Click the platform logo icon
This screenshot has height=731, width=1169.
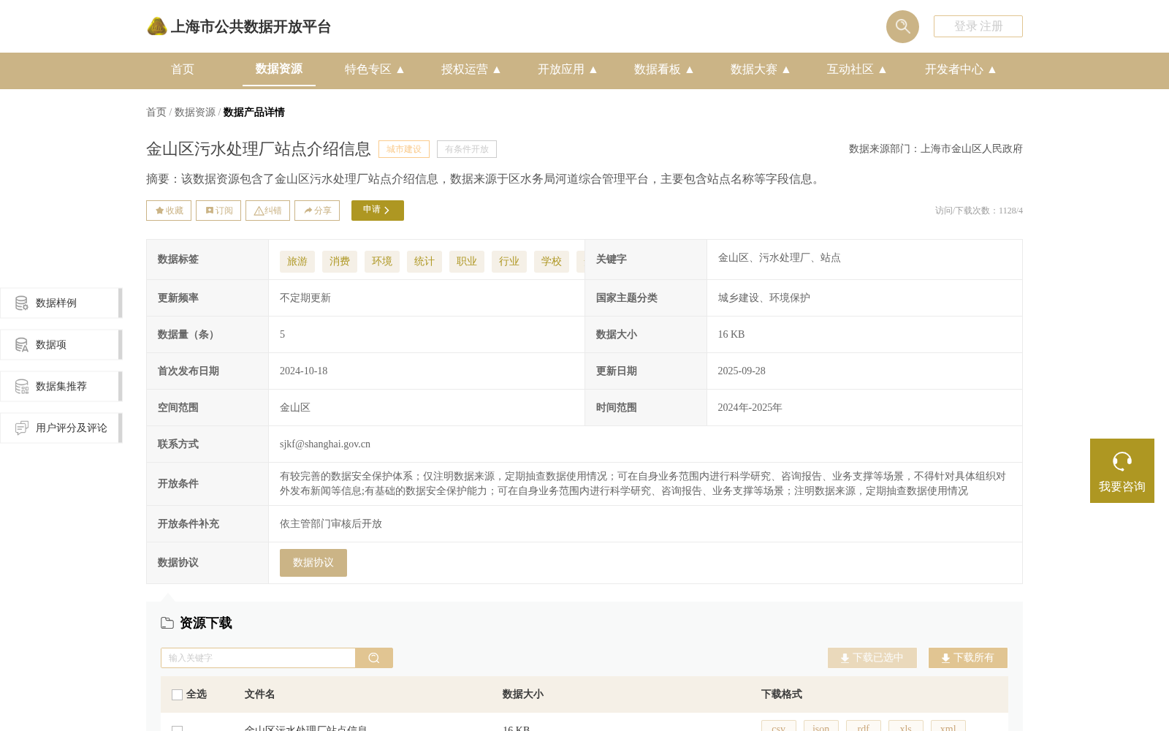click(x=157, y=26)
